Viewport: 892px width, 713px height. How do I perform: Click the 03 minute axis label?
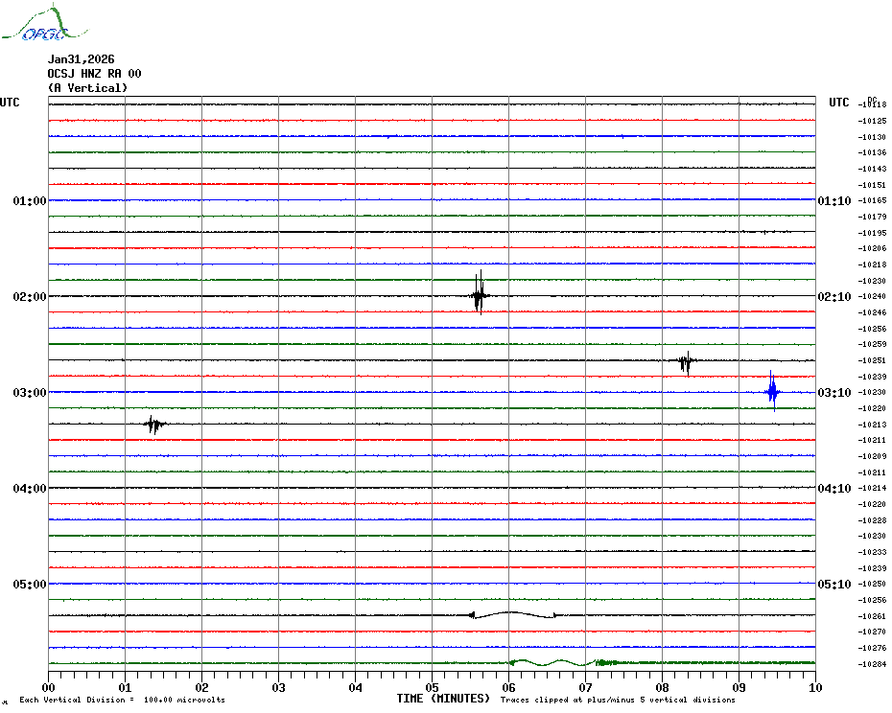click(x=279, y=687)
